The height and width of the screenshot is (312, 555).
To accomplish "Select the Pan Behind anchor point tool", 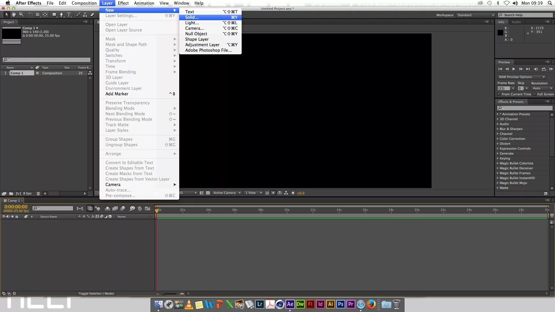I will coord(45,14).
